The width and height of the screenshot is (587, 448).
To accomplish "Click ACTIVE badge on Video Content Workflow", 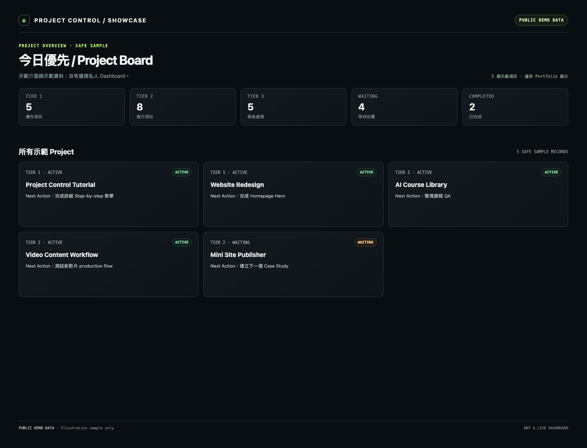I will (x=182, y=242).
